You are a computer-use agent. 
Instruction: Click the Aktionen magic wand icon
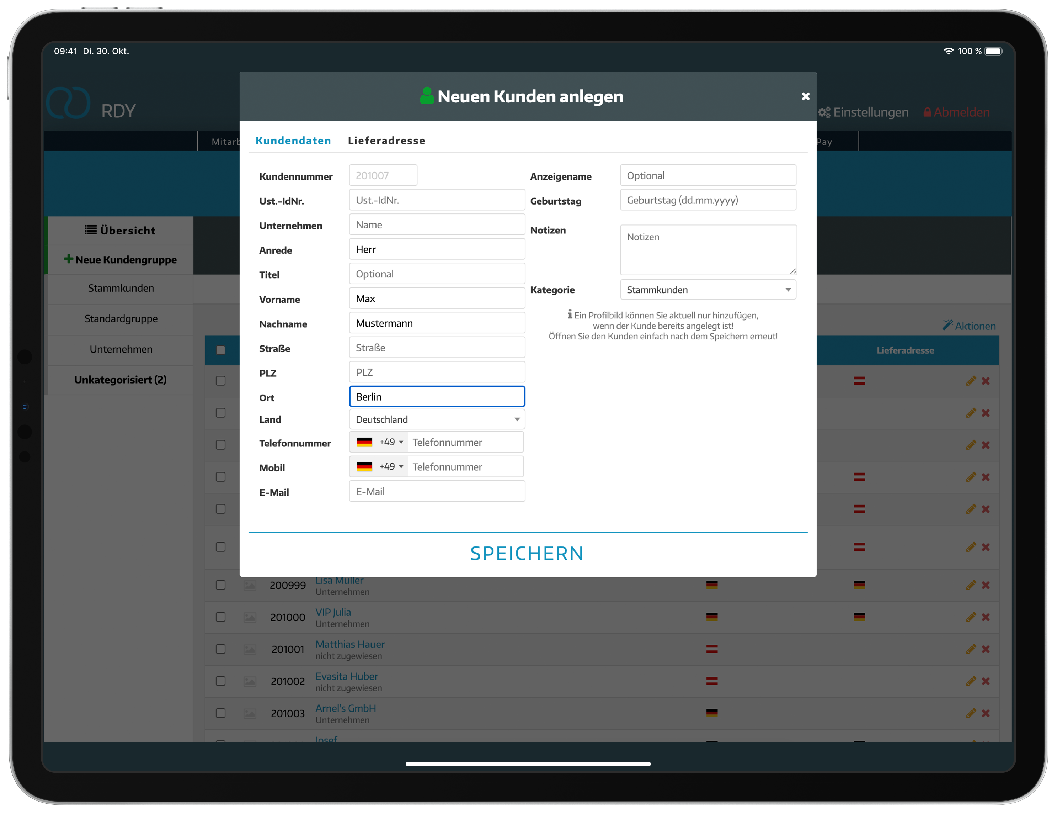(947, 326)
